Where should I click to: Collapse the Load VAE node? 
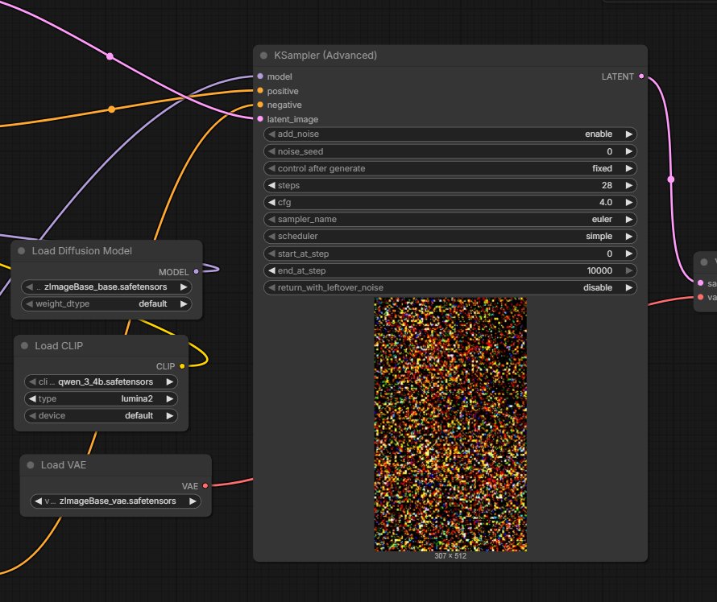(x=31, y=465)
